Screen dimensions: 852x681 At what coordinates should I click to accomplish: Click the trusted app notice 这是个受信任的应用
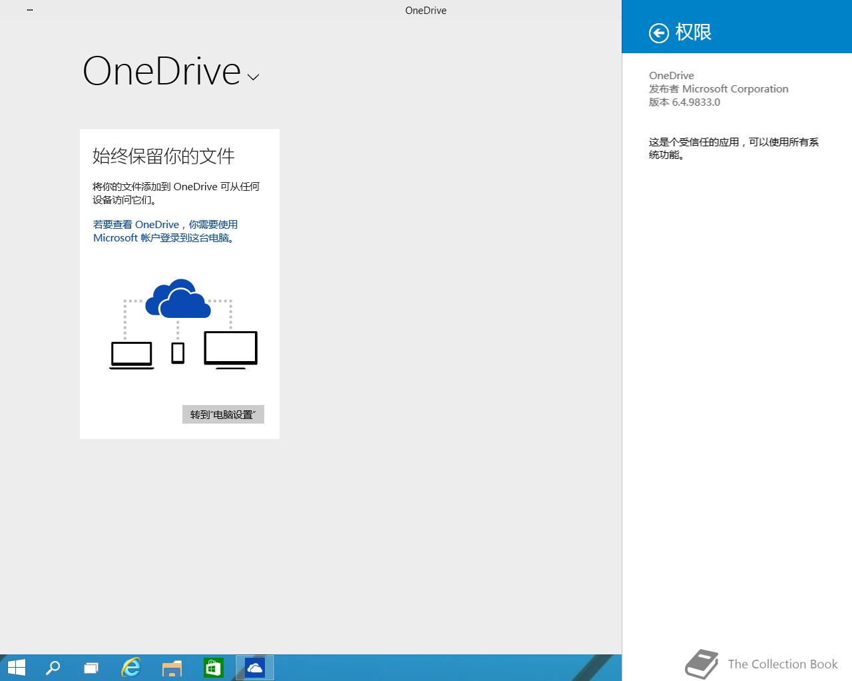point(734,148)
